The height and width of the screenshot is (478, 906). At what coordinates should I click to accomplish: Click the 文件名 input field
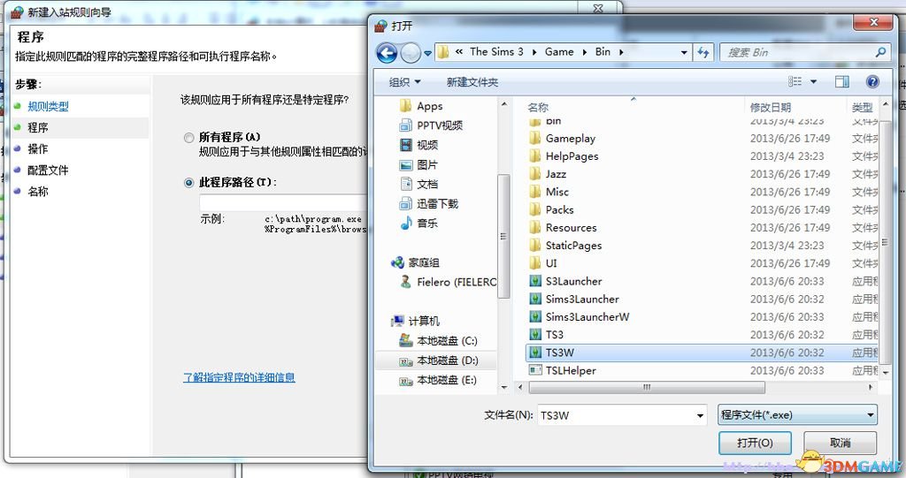click(x=616, y=415)
